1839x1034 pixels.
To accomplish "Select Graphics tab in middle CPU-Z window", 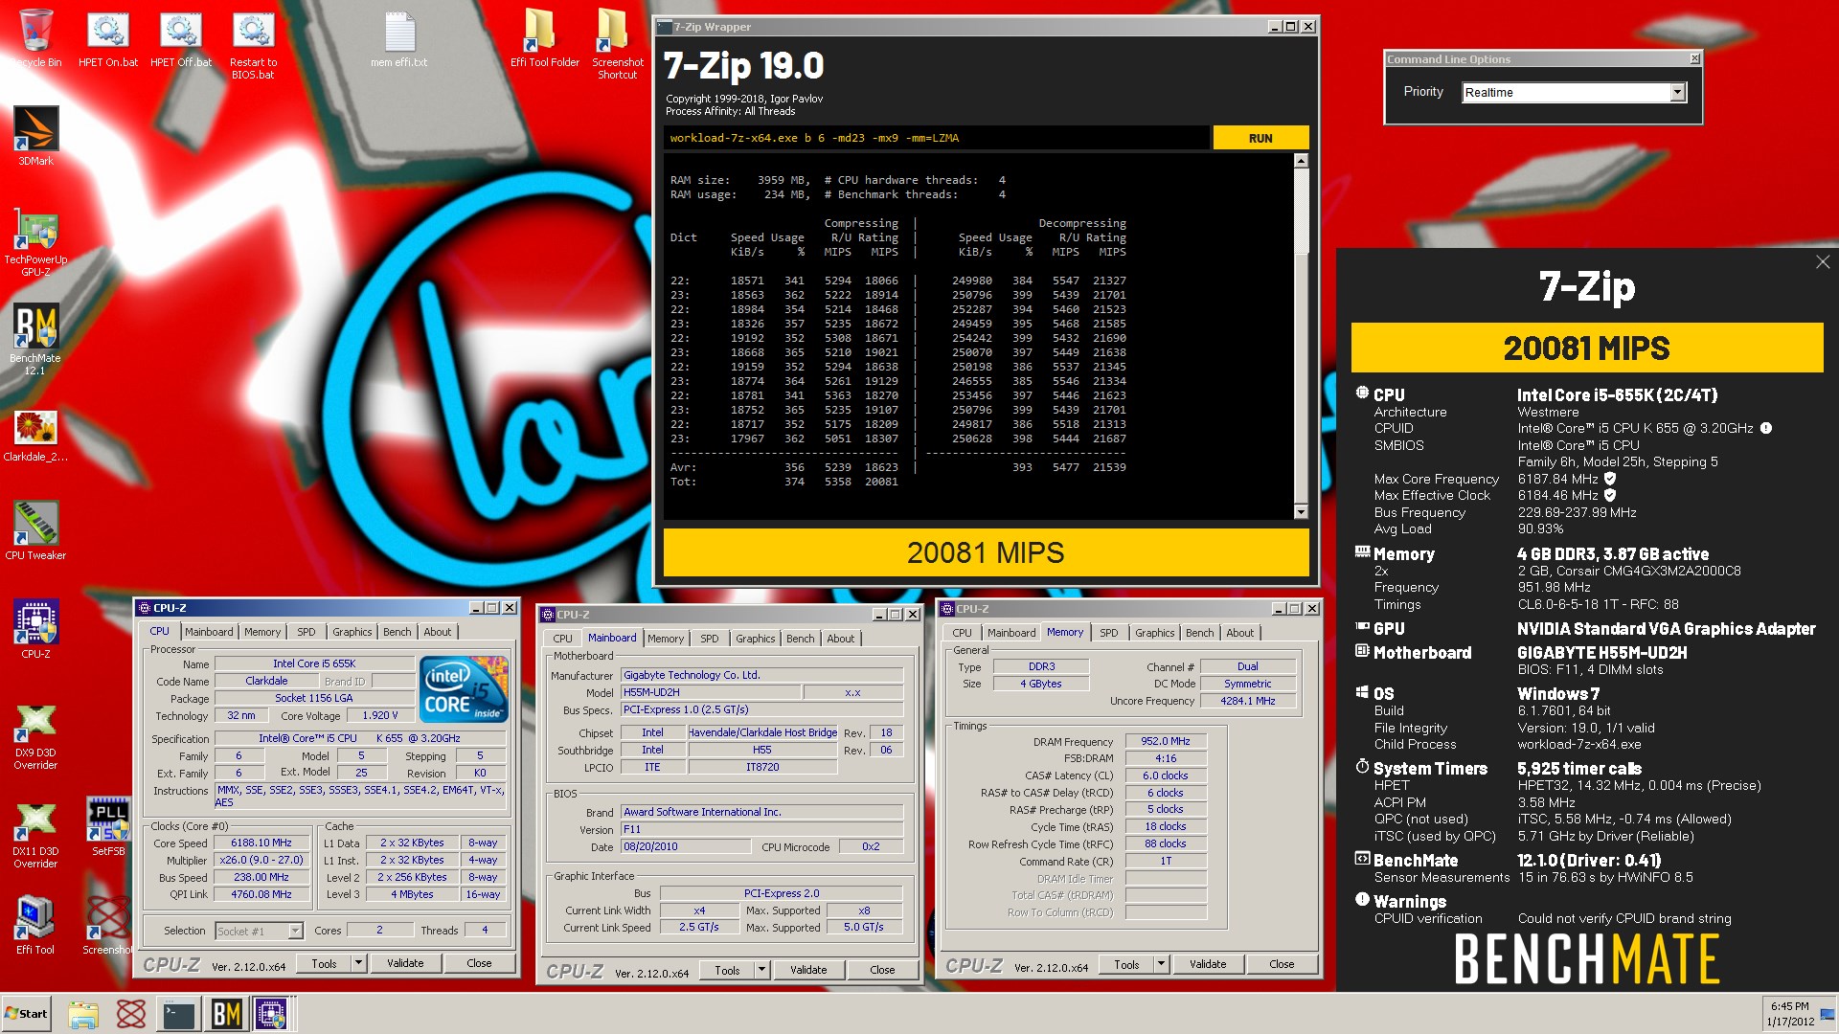I will (755, 639).
